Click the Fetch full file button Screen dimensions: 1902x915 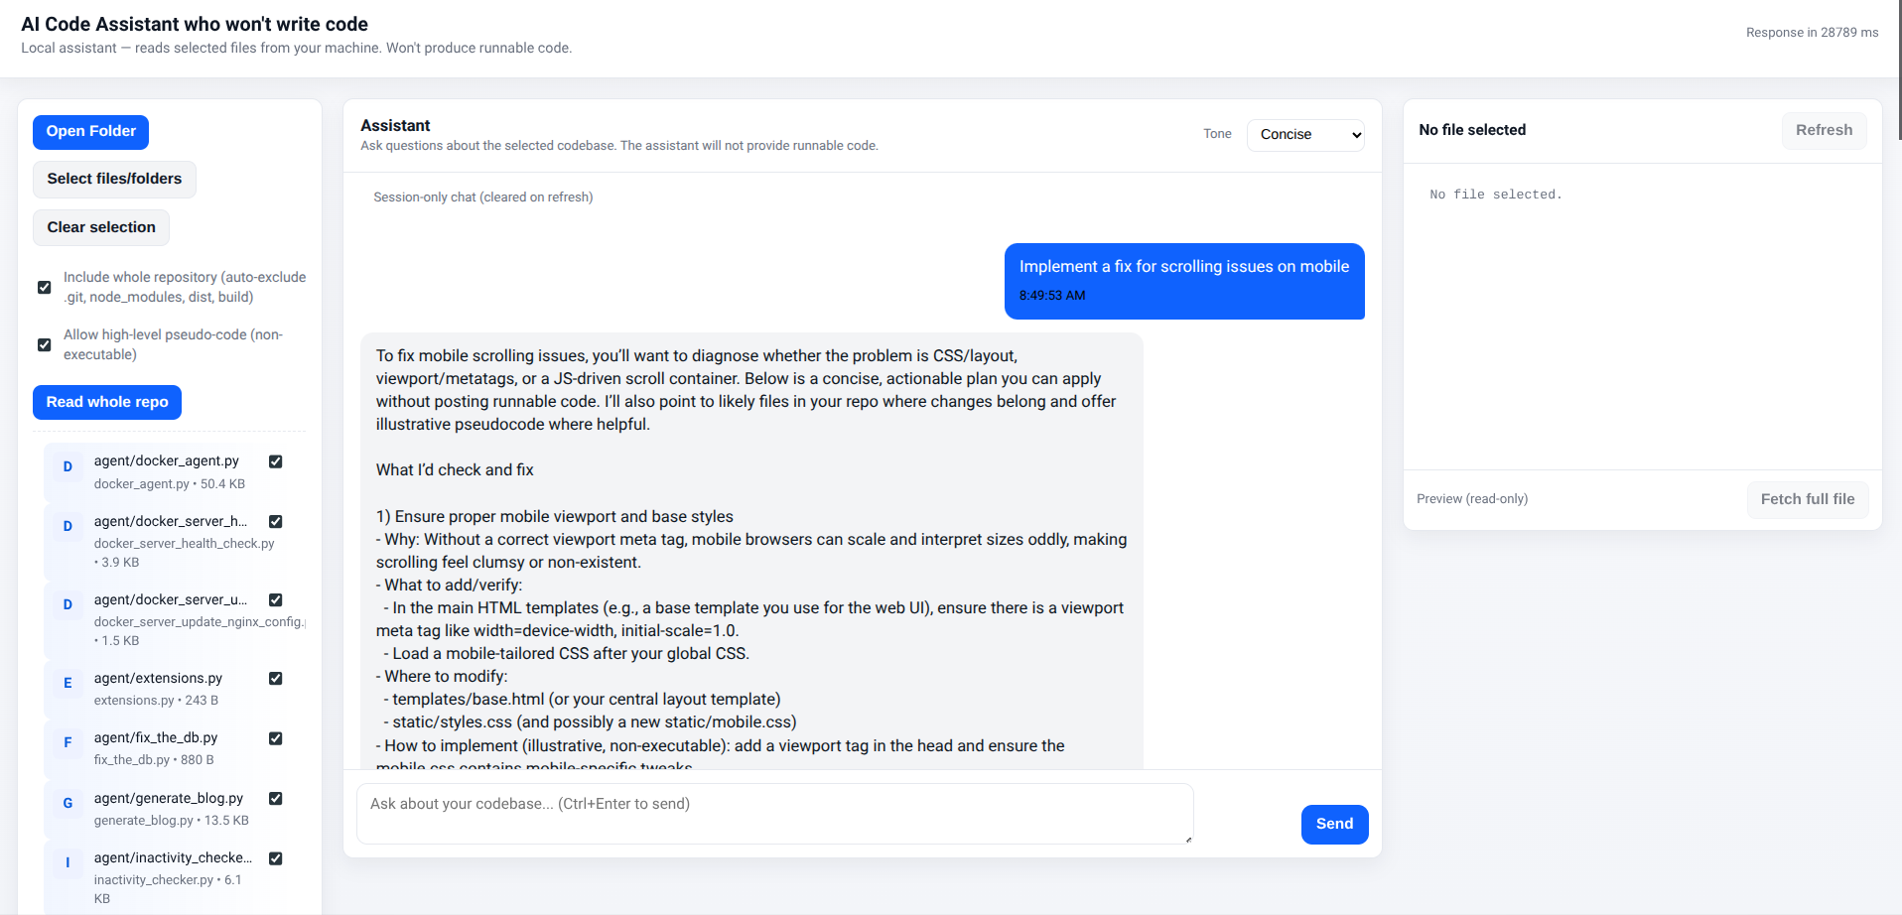coord(1807,499)
